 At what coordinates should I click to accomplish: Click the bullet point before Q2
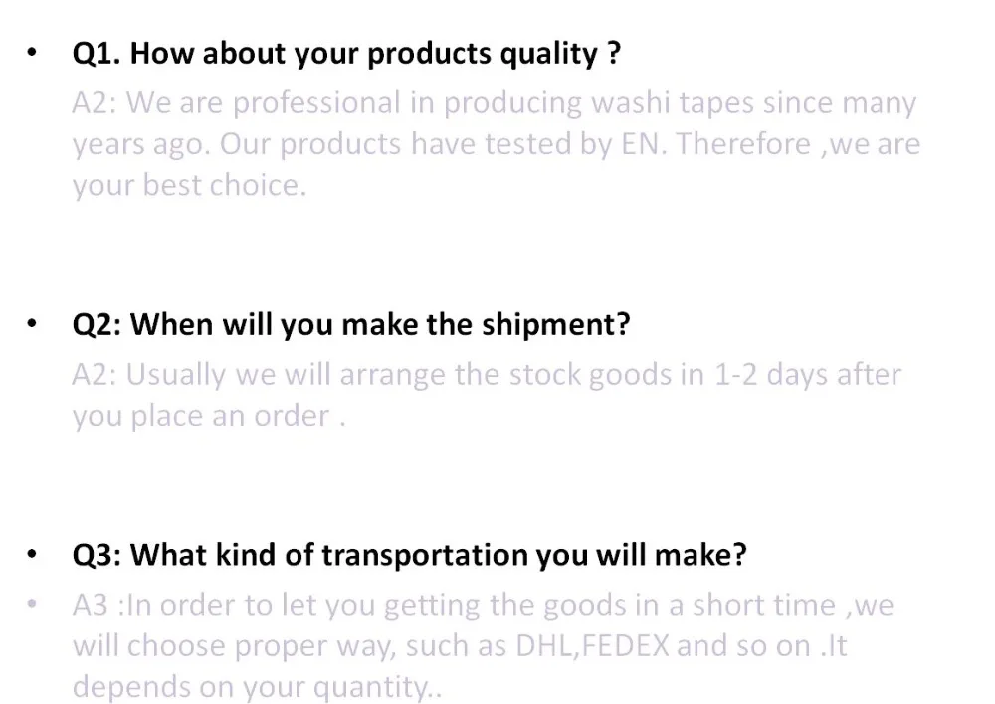pos(32,323)
